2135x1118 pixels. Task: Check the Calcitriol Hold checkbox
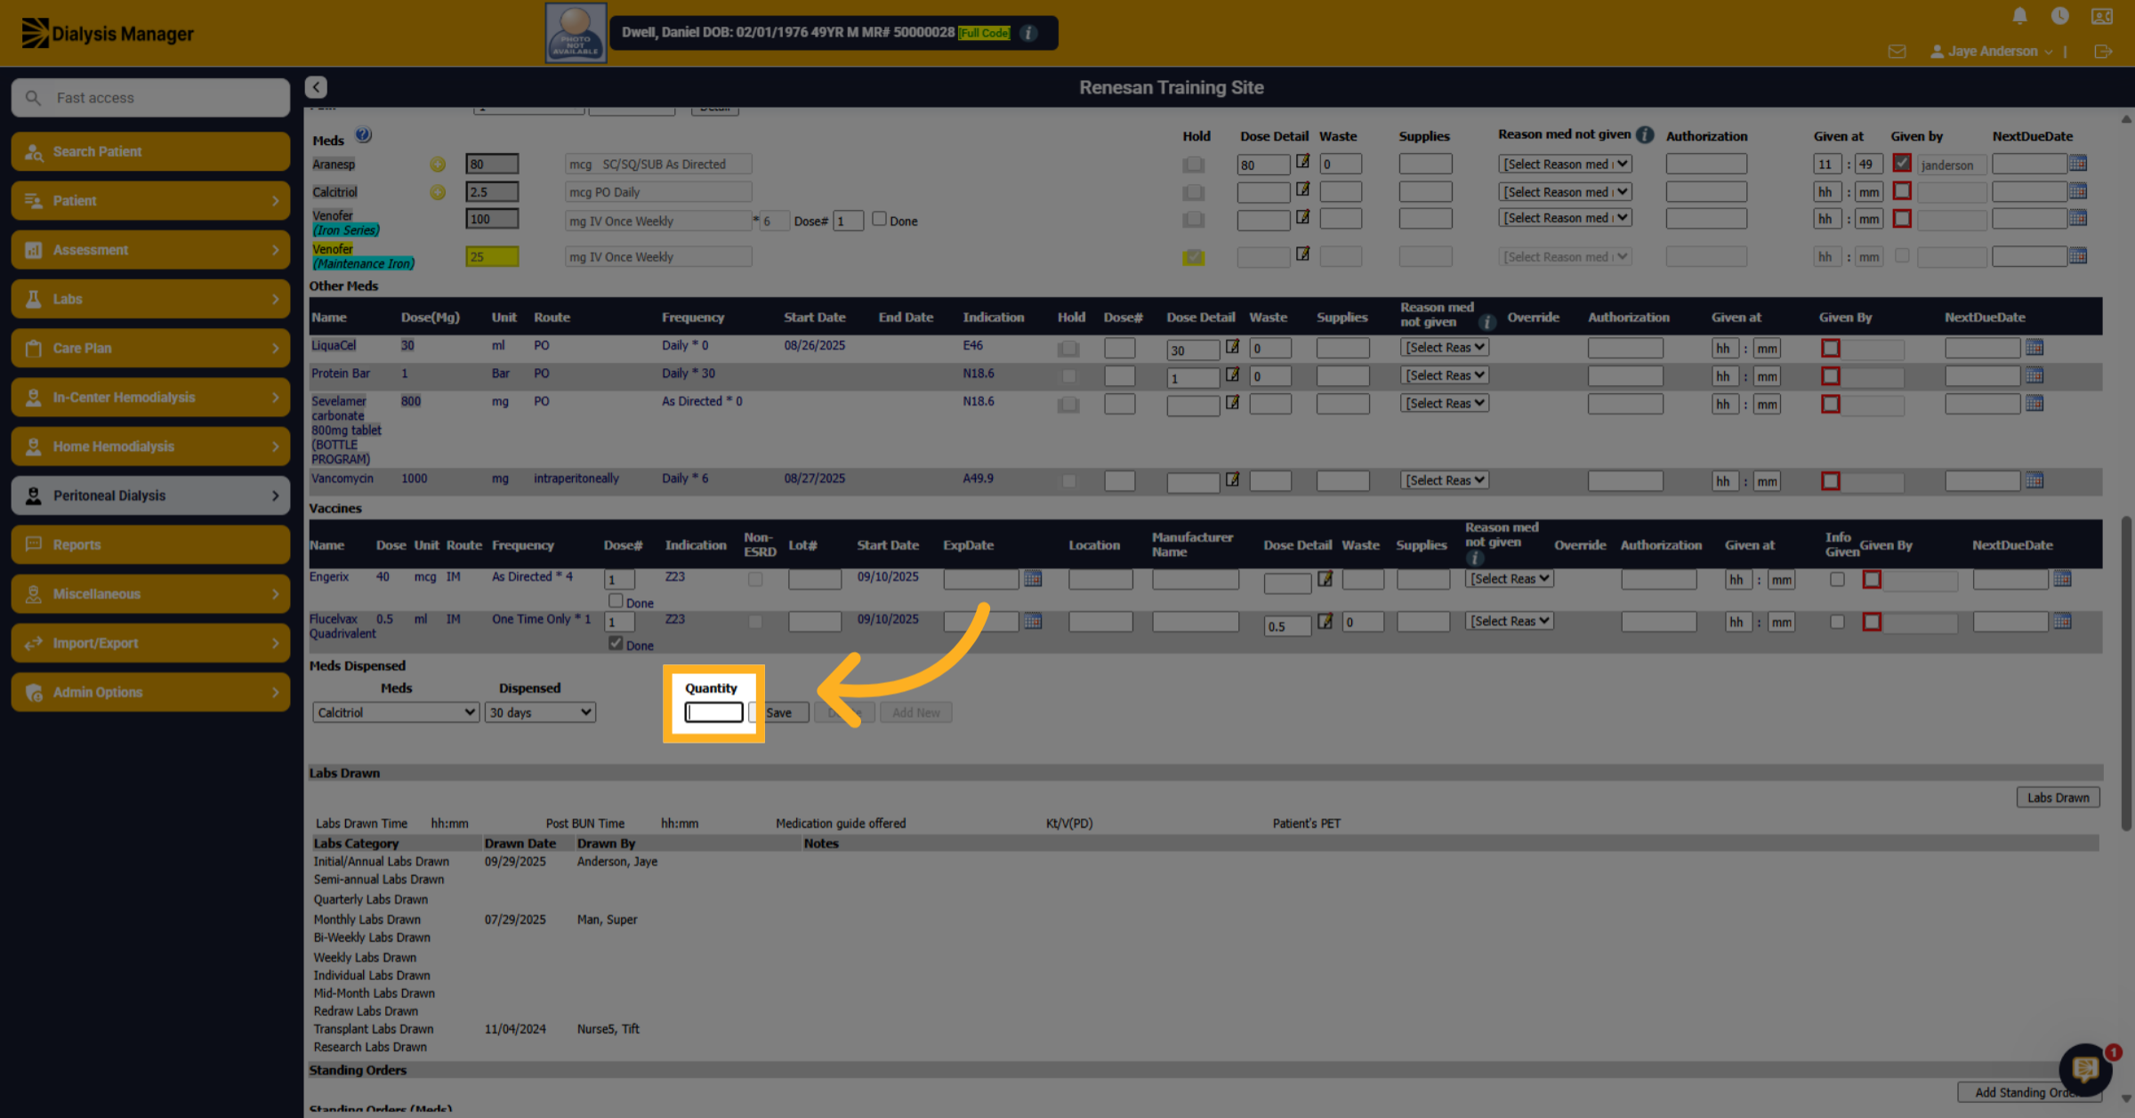1194,192
